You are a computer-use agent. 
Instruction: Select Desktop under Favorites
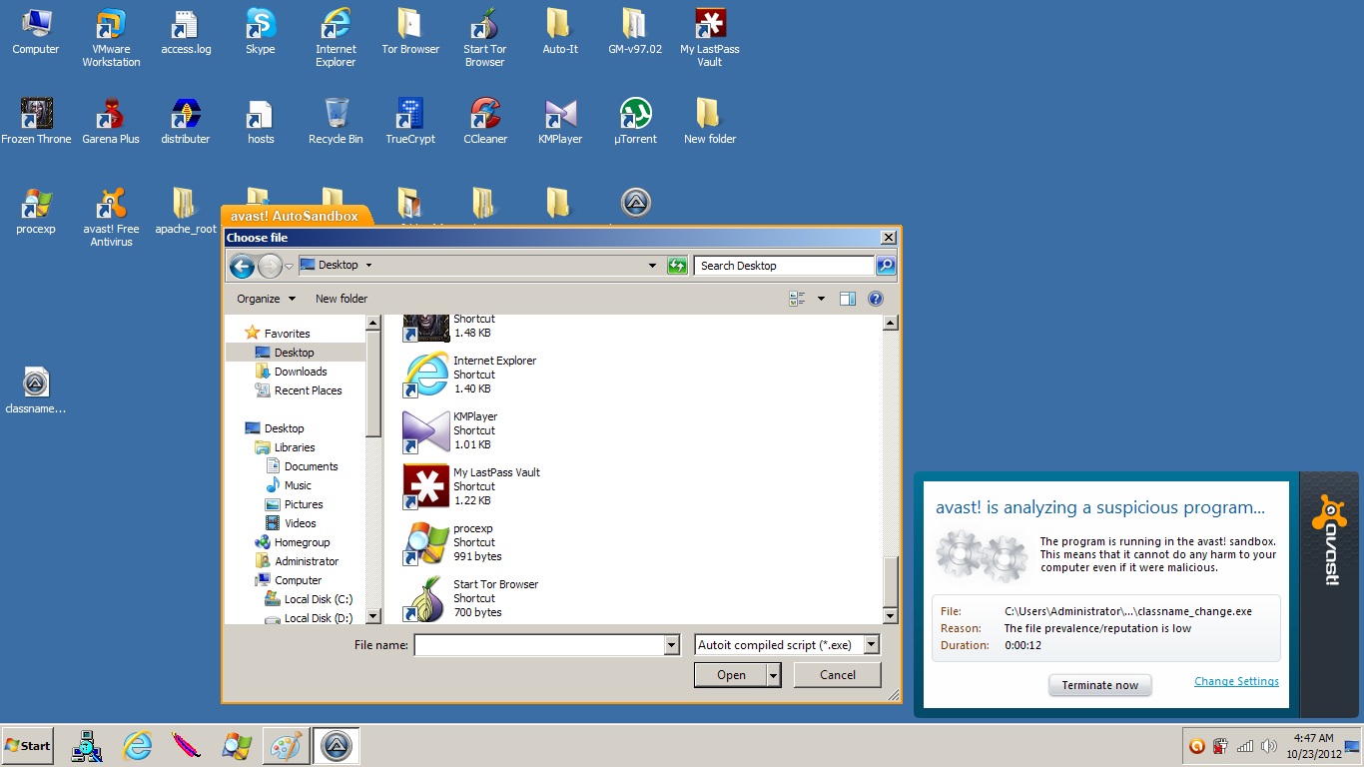click(296, 353)
